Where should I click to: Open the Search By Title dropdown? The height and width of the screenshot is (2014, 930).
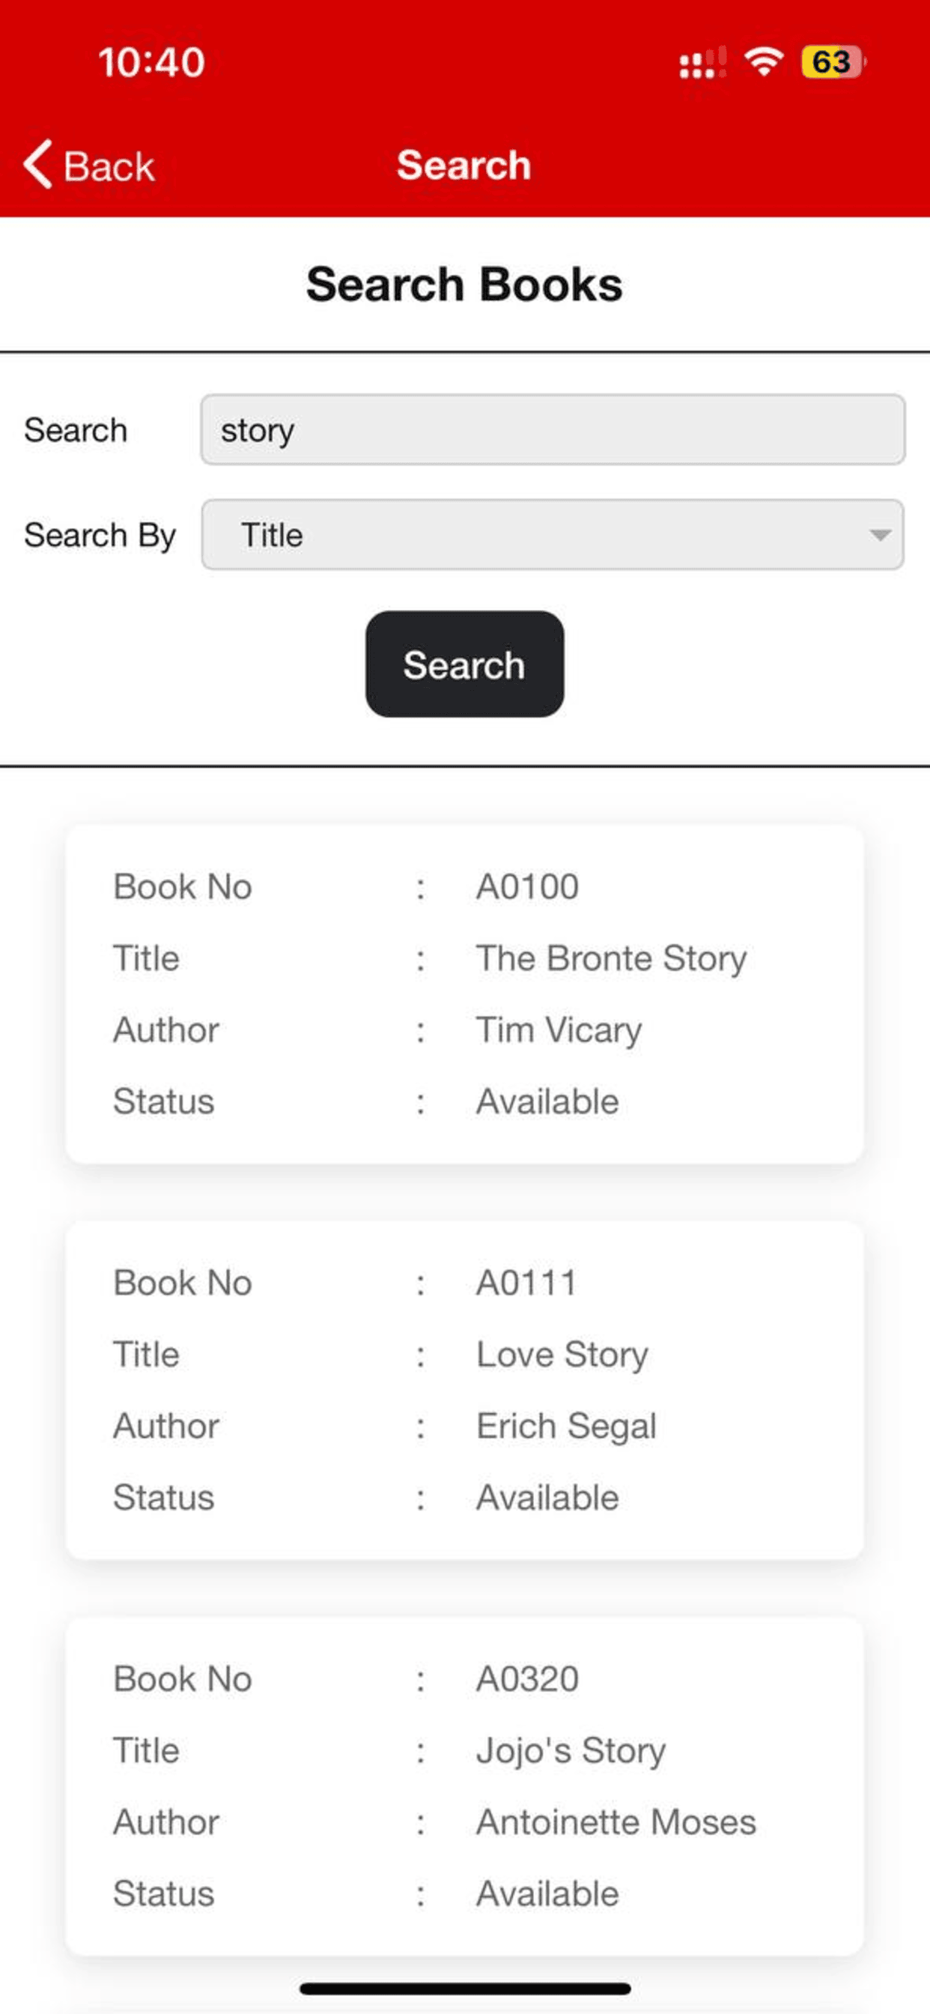click(x=553, y=535)
